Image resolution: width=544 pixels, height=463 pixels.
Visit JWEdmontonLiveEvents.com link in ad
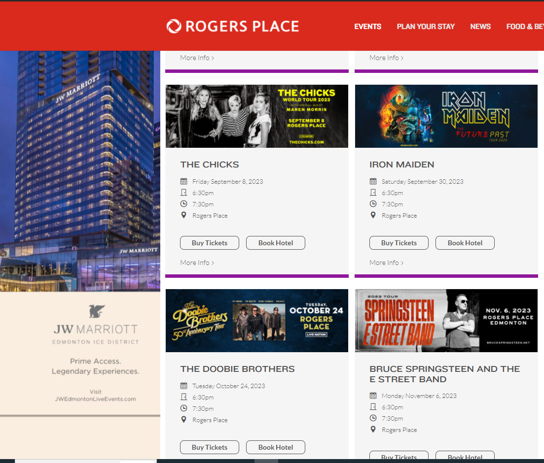click(95, 399)
